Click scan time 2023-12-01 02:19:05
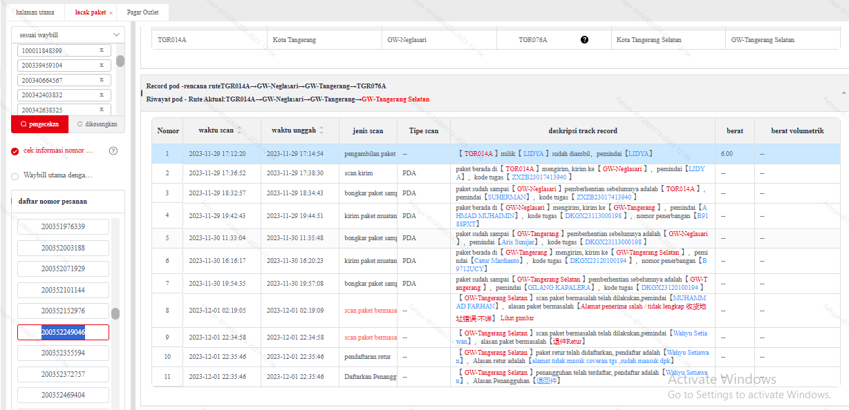 click(x=217, y=311)
